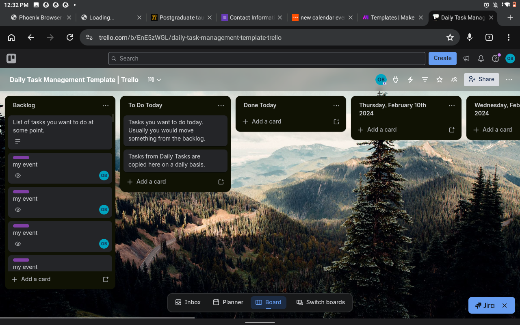Click Create in the Trello header
The height and width of the screenshot is (325, 520).
pyautogui.click(x=442, y=58)
